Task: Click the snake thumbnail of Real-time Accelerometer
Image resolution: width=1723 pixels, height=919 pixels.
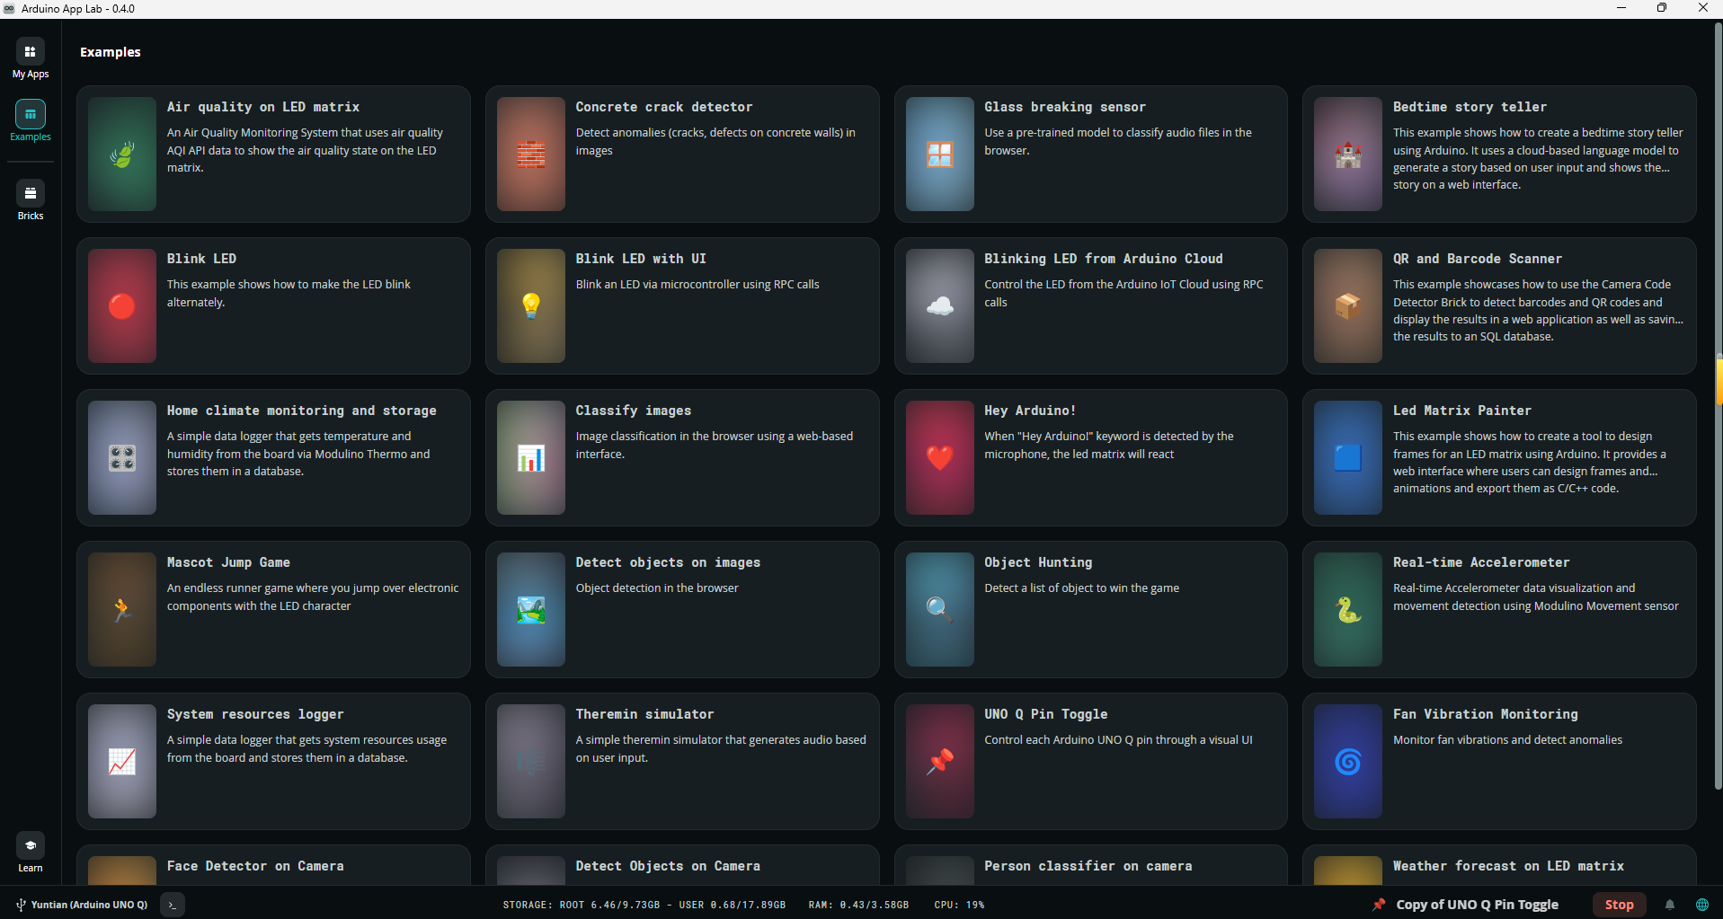Action: 1348,609
